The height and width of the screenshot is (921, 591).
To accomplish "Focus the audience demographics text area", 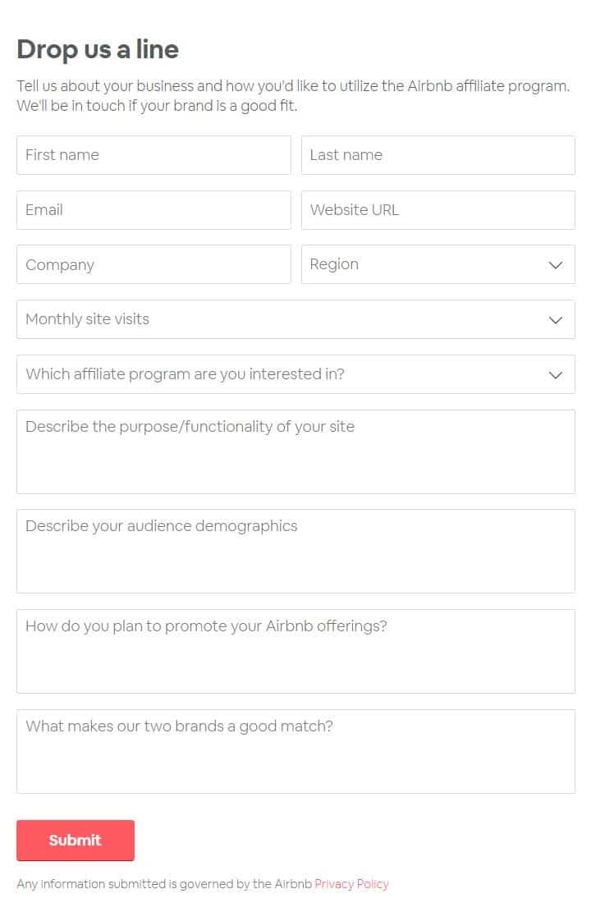I will pyautogui.click(x=295, y=551).
